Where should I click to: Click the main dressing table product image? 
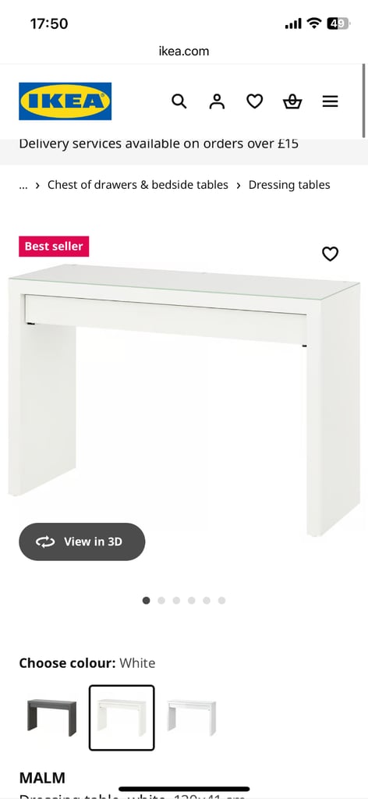pyautogui.click(x=184, y=400)
